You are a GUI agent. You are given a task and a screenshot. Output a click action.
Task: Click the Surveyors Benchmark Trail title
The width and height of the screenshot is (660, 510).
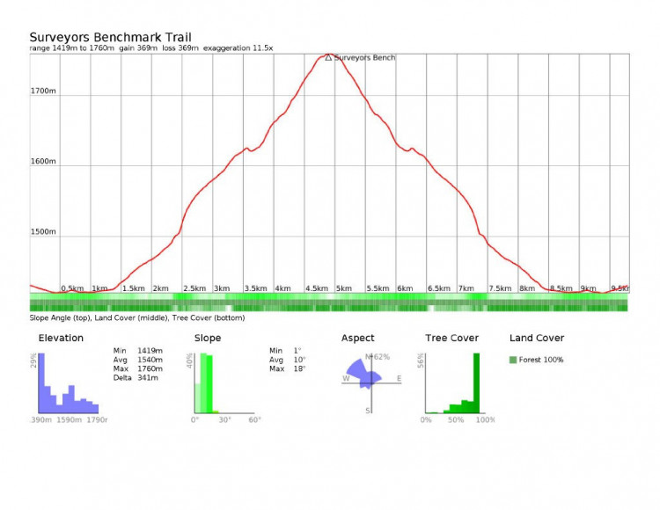(109, 37)
